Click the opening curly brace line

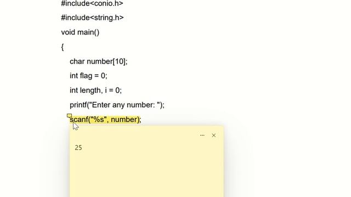(63, 47)
